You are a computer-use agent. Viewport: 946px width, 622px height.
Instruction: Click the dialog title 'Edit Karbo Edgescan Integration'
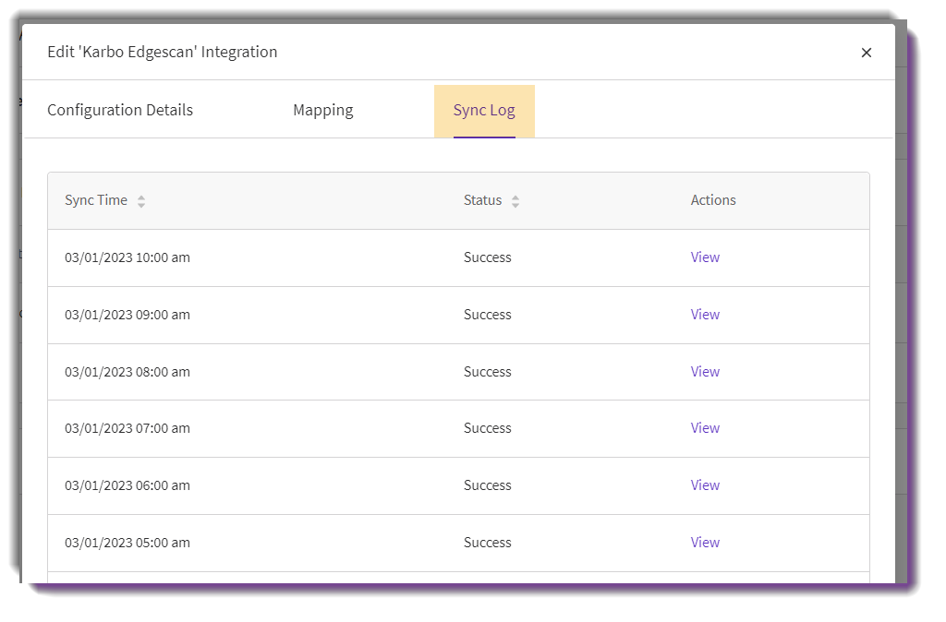point(163,53)
